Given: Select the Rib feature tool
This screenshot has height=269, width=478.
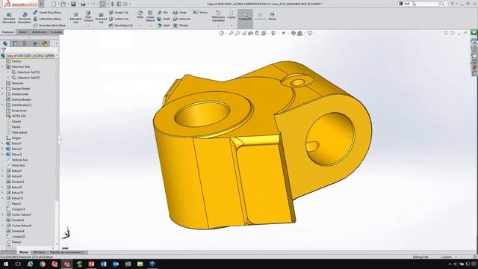Looking at the screenshot, I should pos(163,13).
